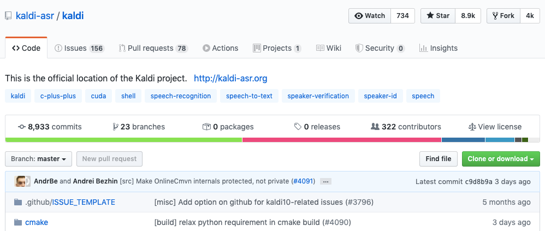Click the View license scale icon

click(x=472, y=127)
